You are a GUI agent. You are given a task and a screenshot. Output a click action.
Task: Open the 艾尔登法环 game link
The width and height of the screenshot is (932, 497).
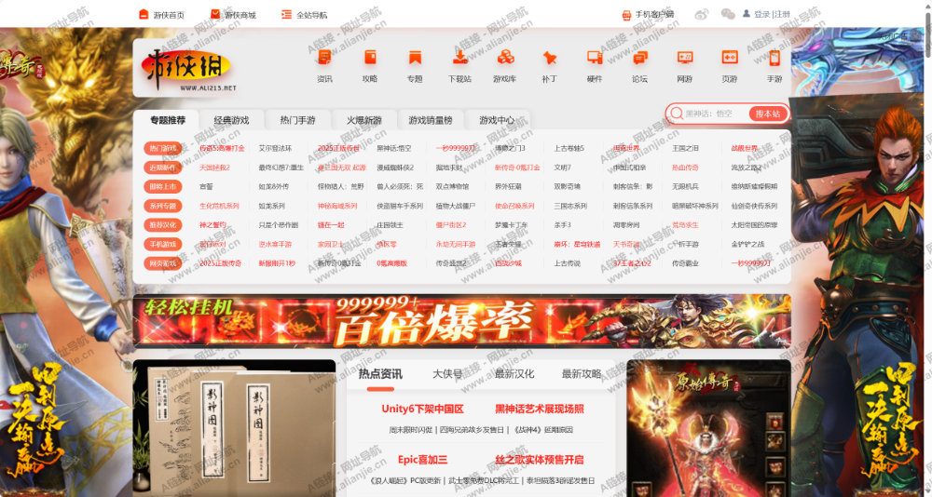(275, 148)
